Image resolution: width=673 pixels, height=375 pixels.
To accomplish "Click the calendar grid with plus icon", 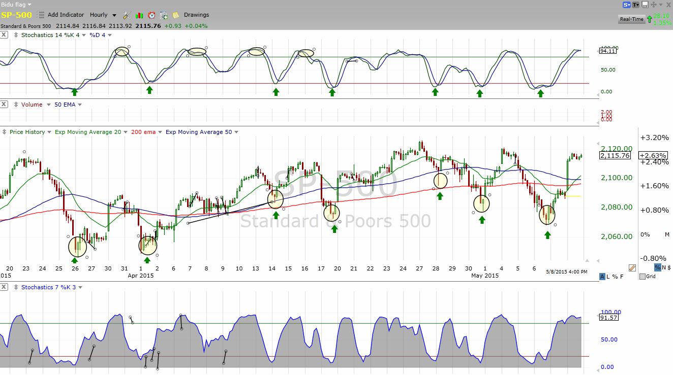I will (x=164, y=15).
